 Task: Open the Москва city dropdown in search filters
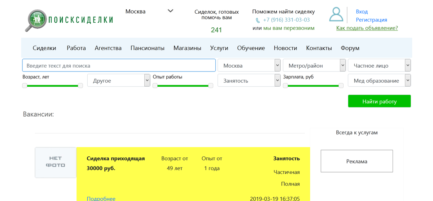(249, 65)
